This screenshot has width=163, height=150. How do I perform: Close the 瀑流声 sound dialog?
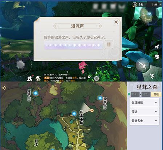(x=116, y=22)
